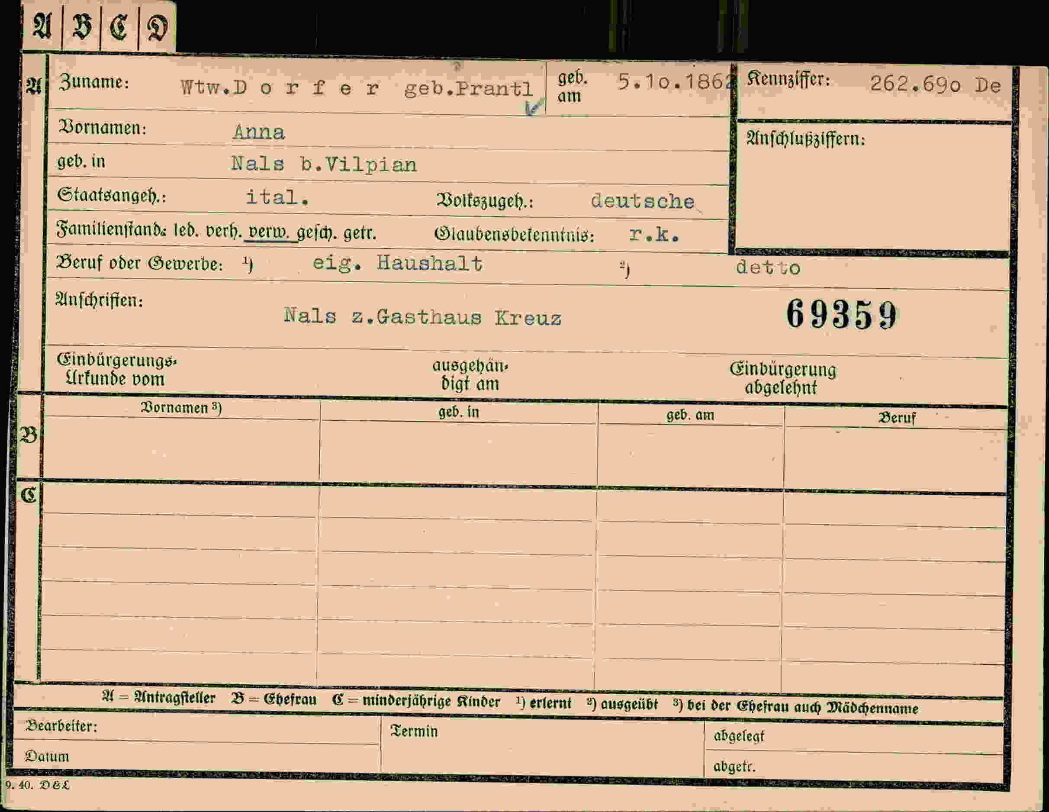Click the 'Anschlußziffern:' label

805,139
